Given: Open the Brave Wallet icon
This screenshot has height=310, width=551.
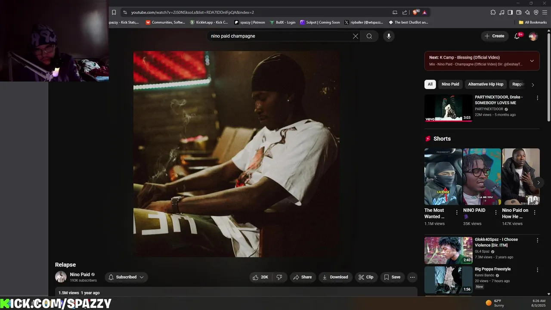Looking at the screenshot, I should 519,12.
